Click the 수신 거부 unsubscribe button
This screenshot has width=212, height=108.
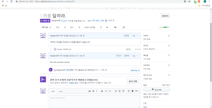157,90
